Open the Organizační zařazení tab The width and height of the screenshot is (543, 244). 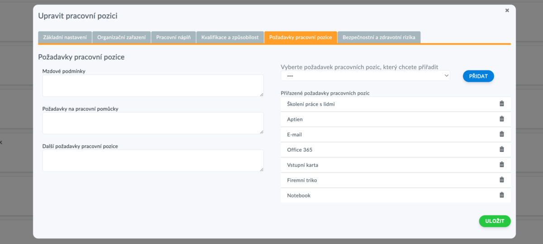122,38
